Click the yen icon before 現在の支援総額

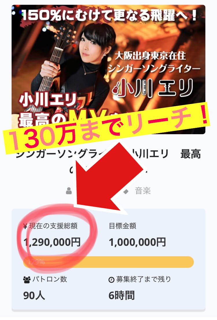pyautogui.click(x=25, y=226)
